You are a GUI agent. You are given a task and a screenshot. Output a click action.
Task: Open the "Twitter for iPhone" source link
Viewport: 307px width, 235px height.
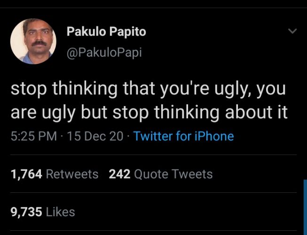click(x=183, y=136)
